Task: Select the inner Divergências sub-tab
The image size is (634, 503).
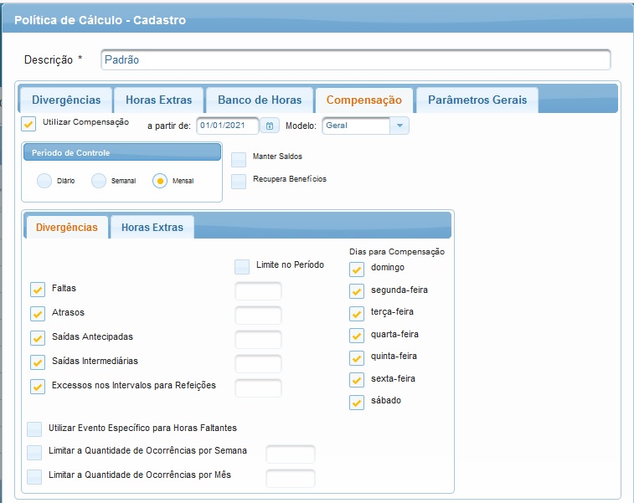Action: click(x=67, y=227)
